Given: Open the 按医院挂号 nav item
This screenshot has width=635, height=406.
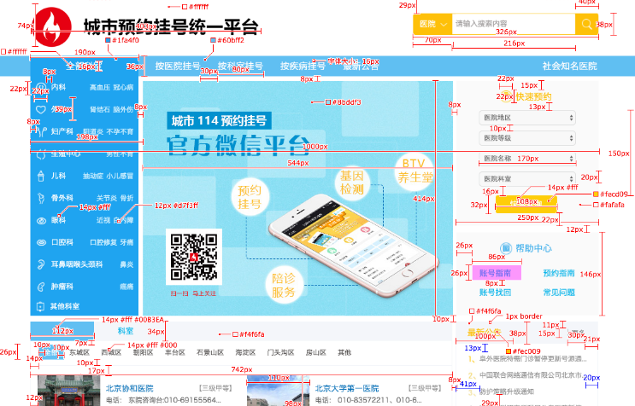Looking at the screenshot, I should click(x=178, y=66).
